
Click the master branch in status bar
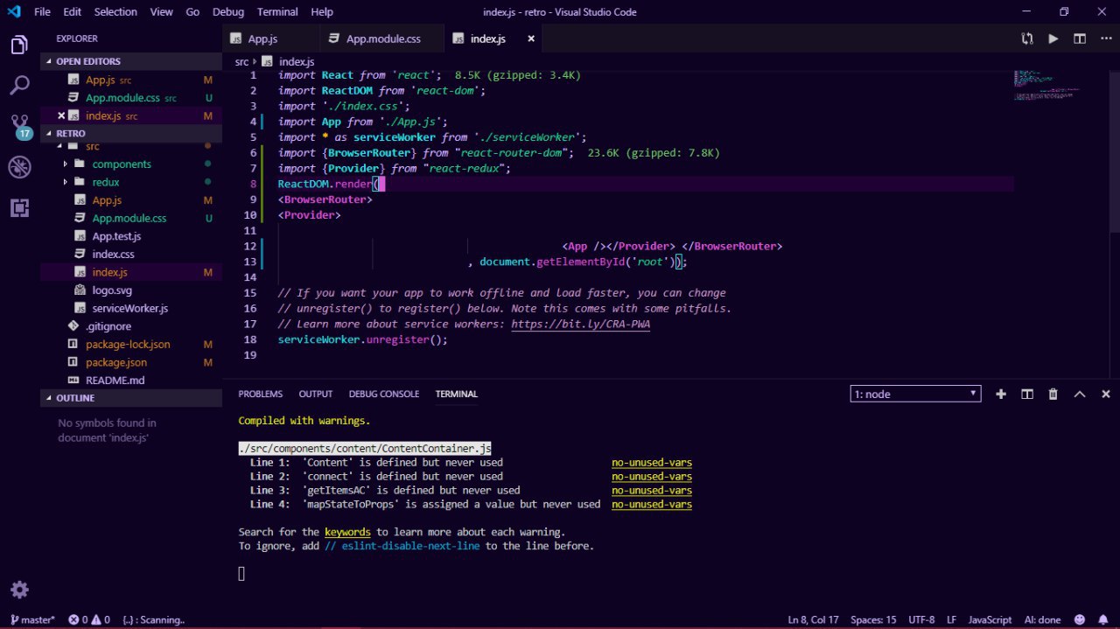(33, 619)
